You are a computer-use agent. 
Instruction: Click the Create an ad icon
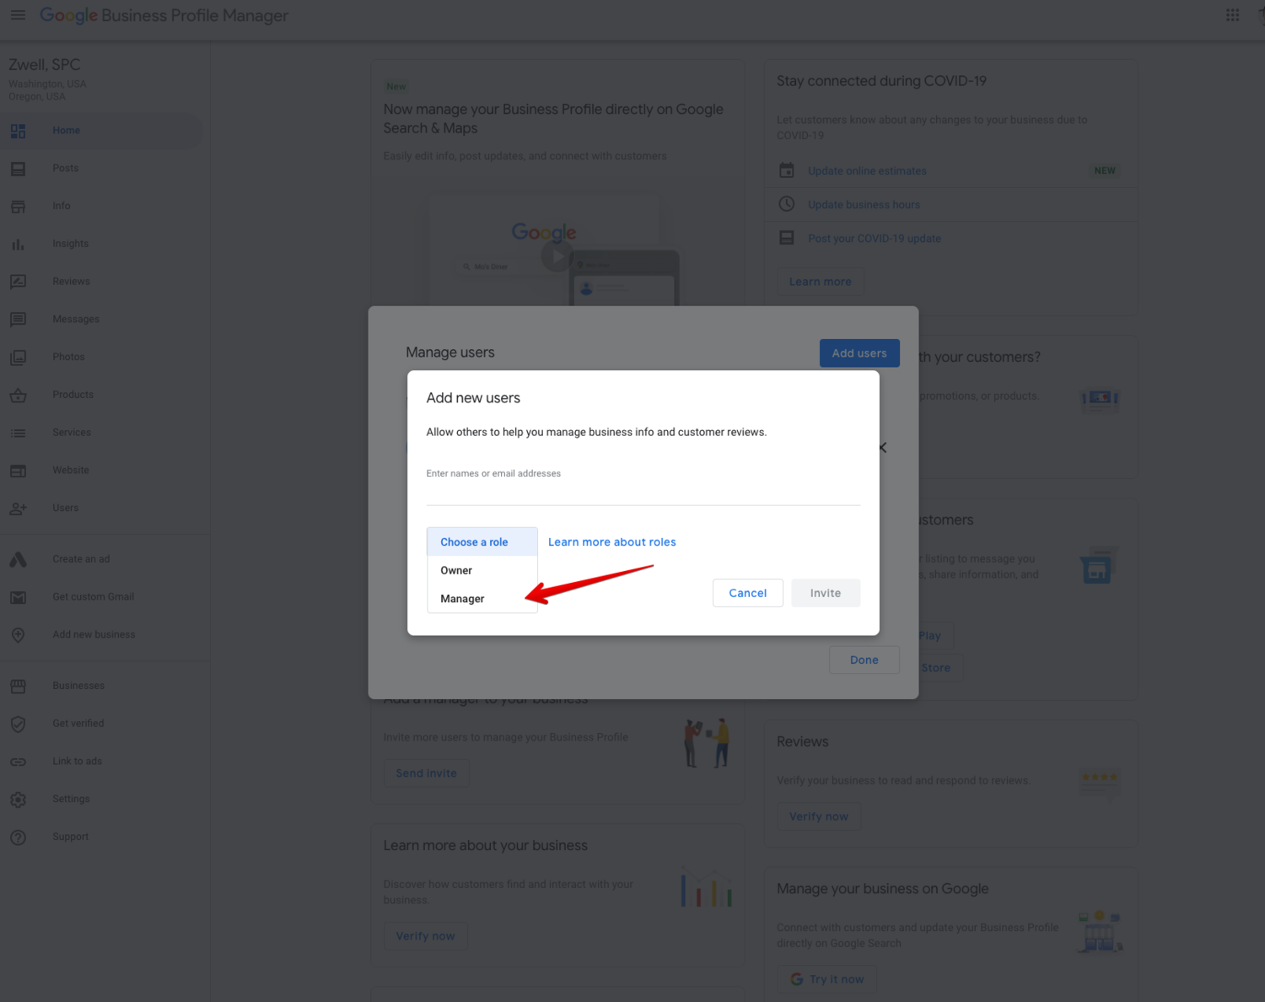pos(18,559)
